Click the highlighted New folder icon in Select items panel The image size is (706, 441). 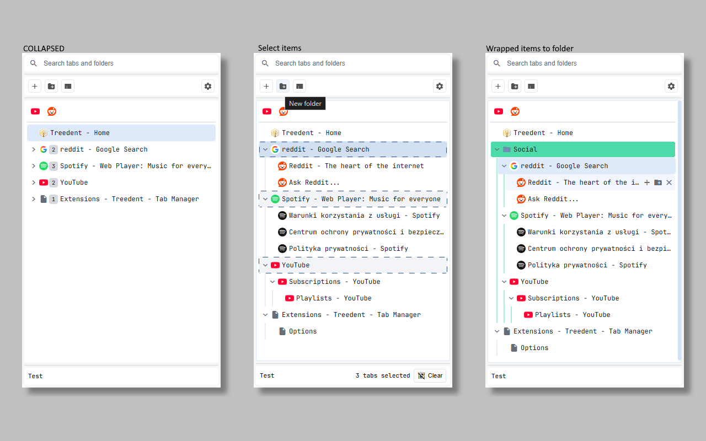click(283, 86)
